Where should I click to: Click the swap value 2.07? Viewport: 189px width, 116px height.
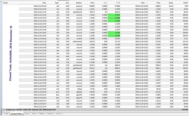[x=172, y=39]
